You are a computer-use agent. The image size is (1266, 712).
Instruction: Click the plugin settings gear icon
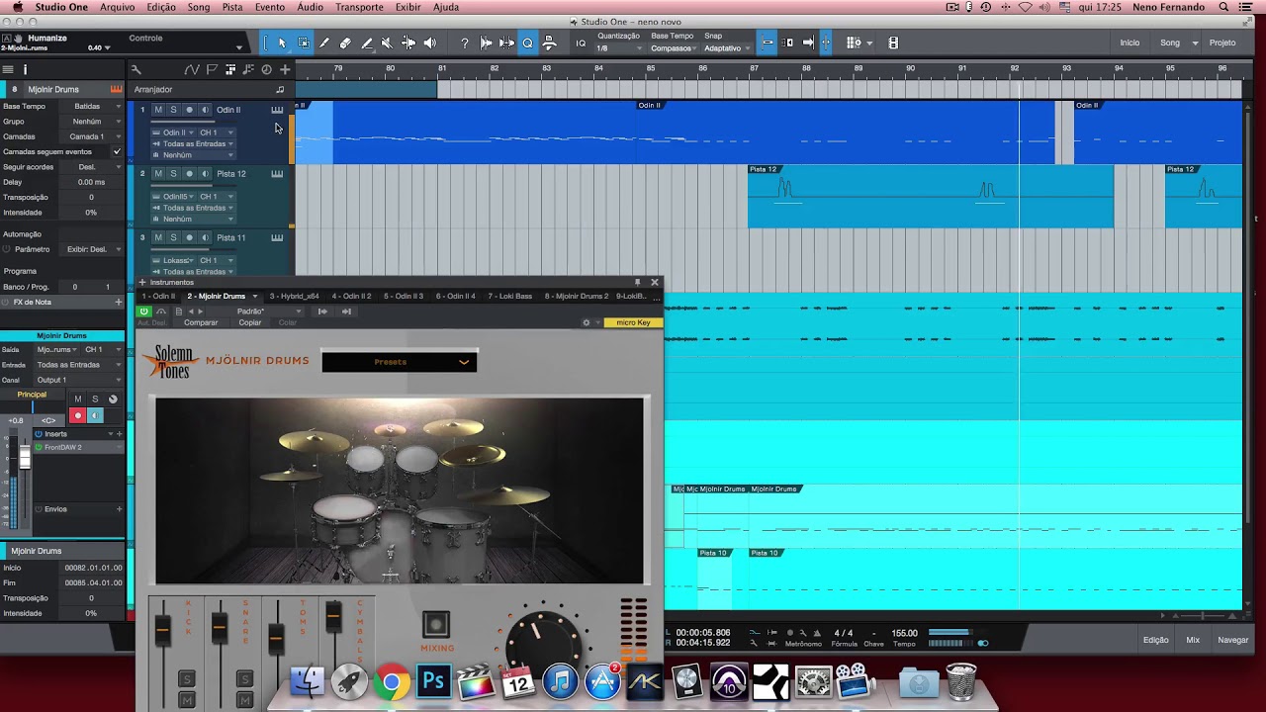[587, 322]
